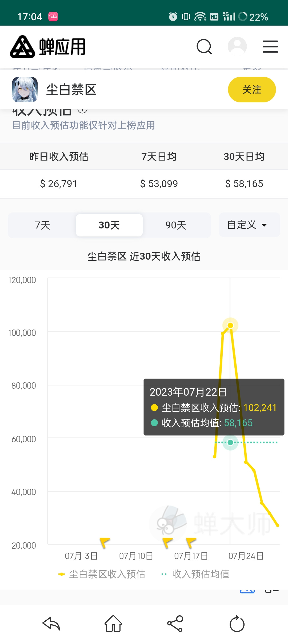Toggle the 尘白禁区收入预估 legend series

pos(102,574)
